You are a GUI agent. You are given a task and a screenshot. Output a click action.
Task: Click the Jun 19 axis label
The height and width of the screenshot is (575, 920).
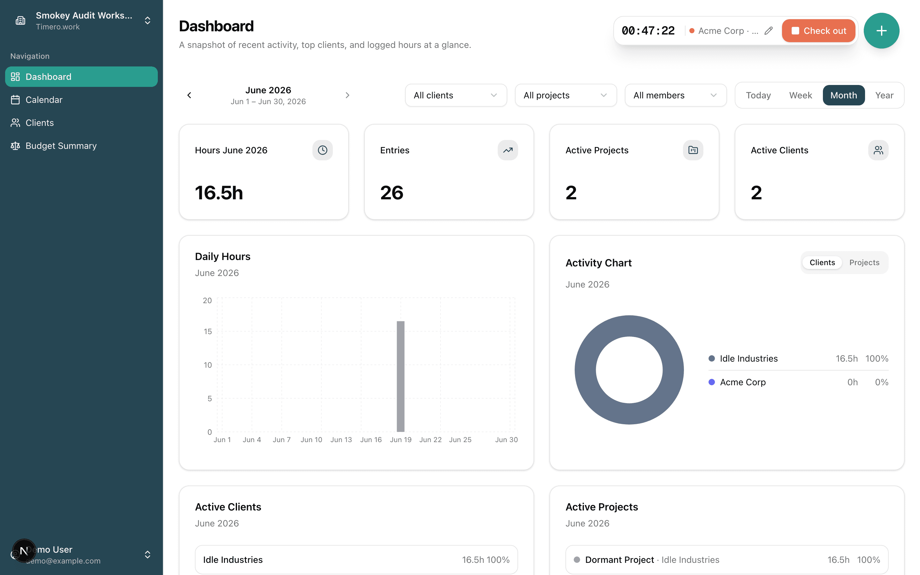pyautogui.click(x=401, y=440)
